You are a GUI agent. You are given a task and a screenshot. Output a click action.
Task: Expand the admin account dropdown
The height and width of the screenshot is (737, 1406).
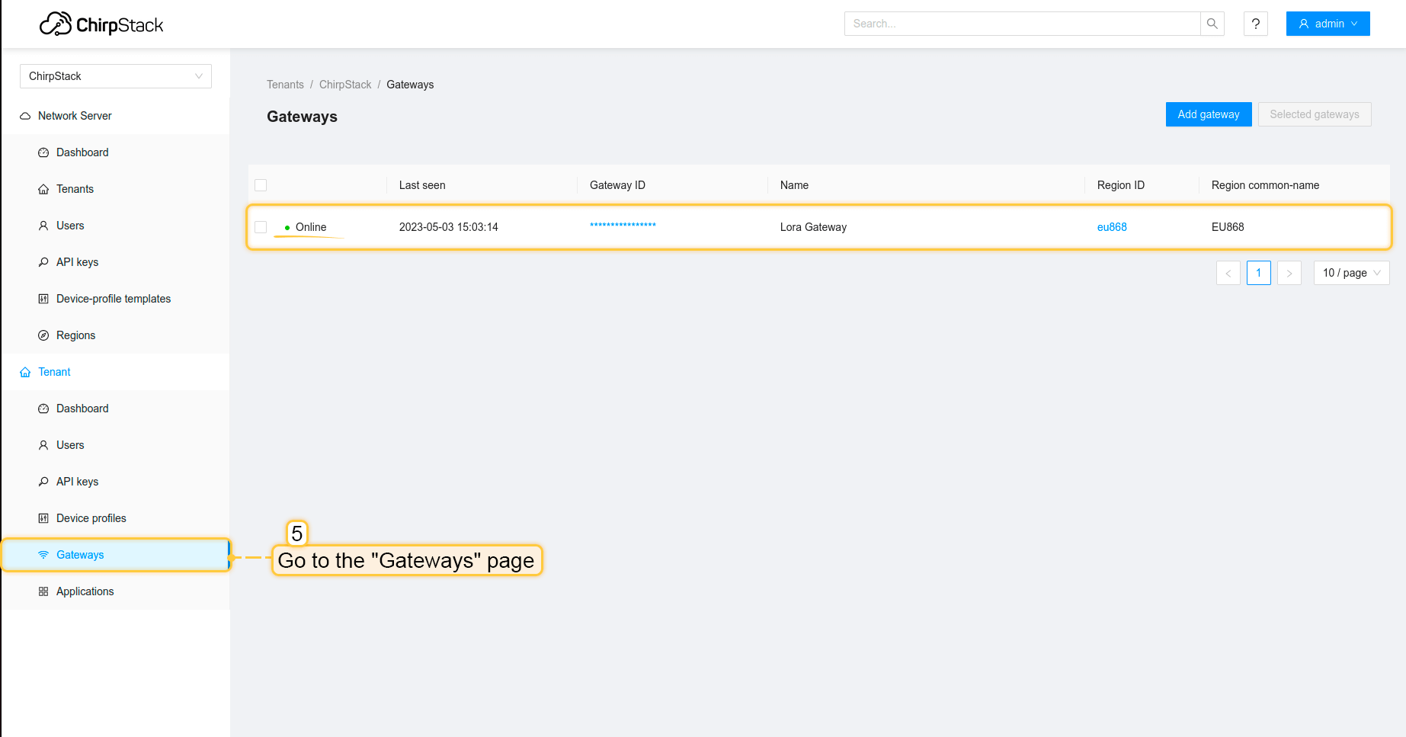(1328, 24)
